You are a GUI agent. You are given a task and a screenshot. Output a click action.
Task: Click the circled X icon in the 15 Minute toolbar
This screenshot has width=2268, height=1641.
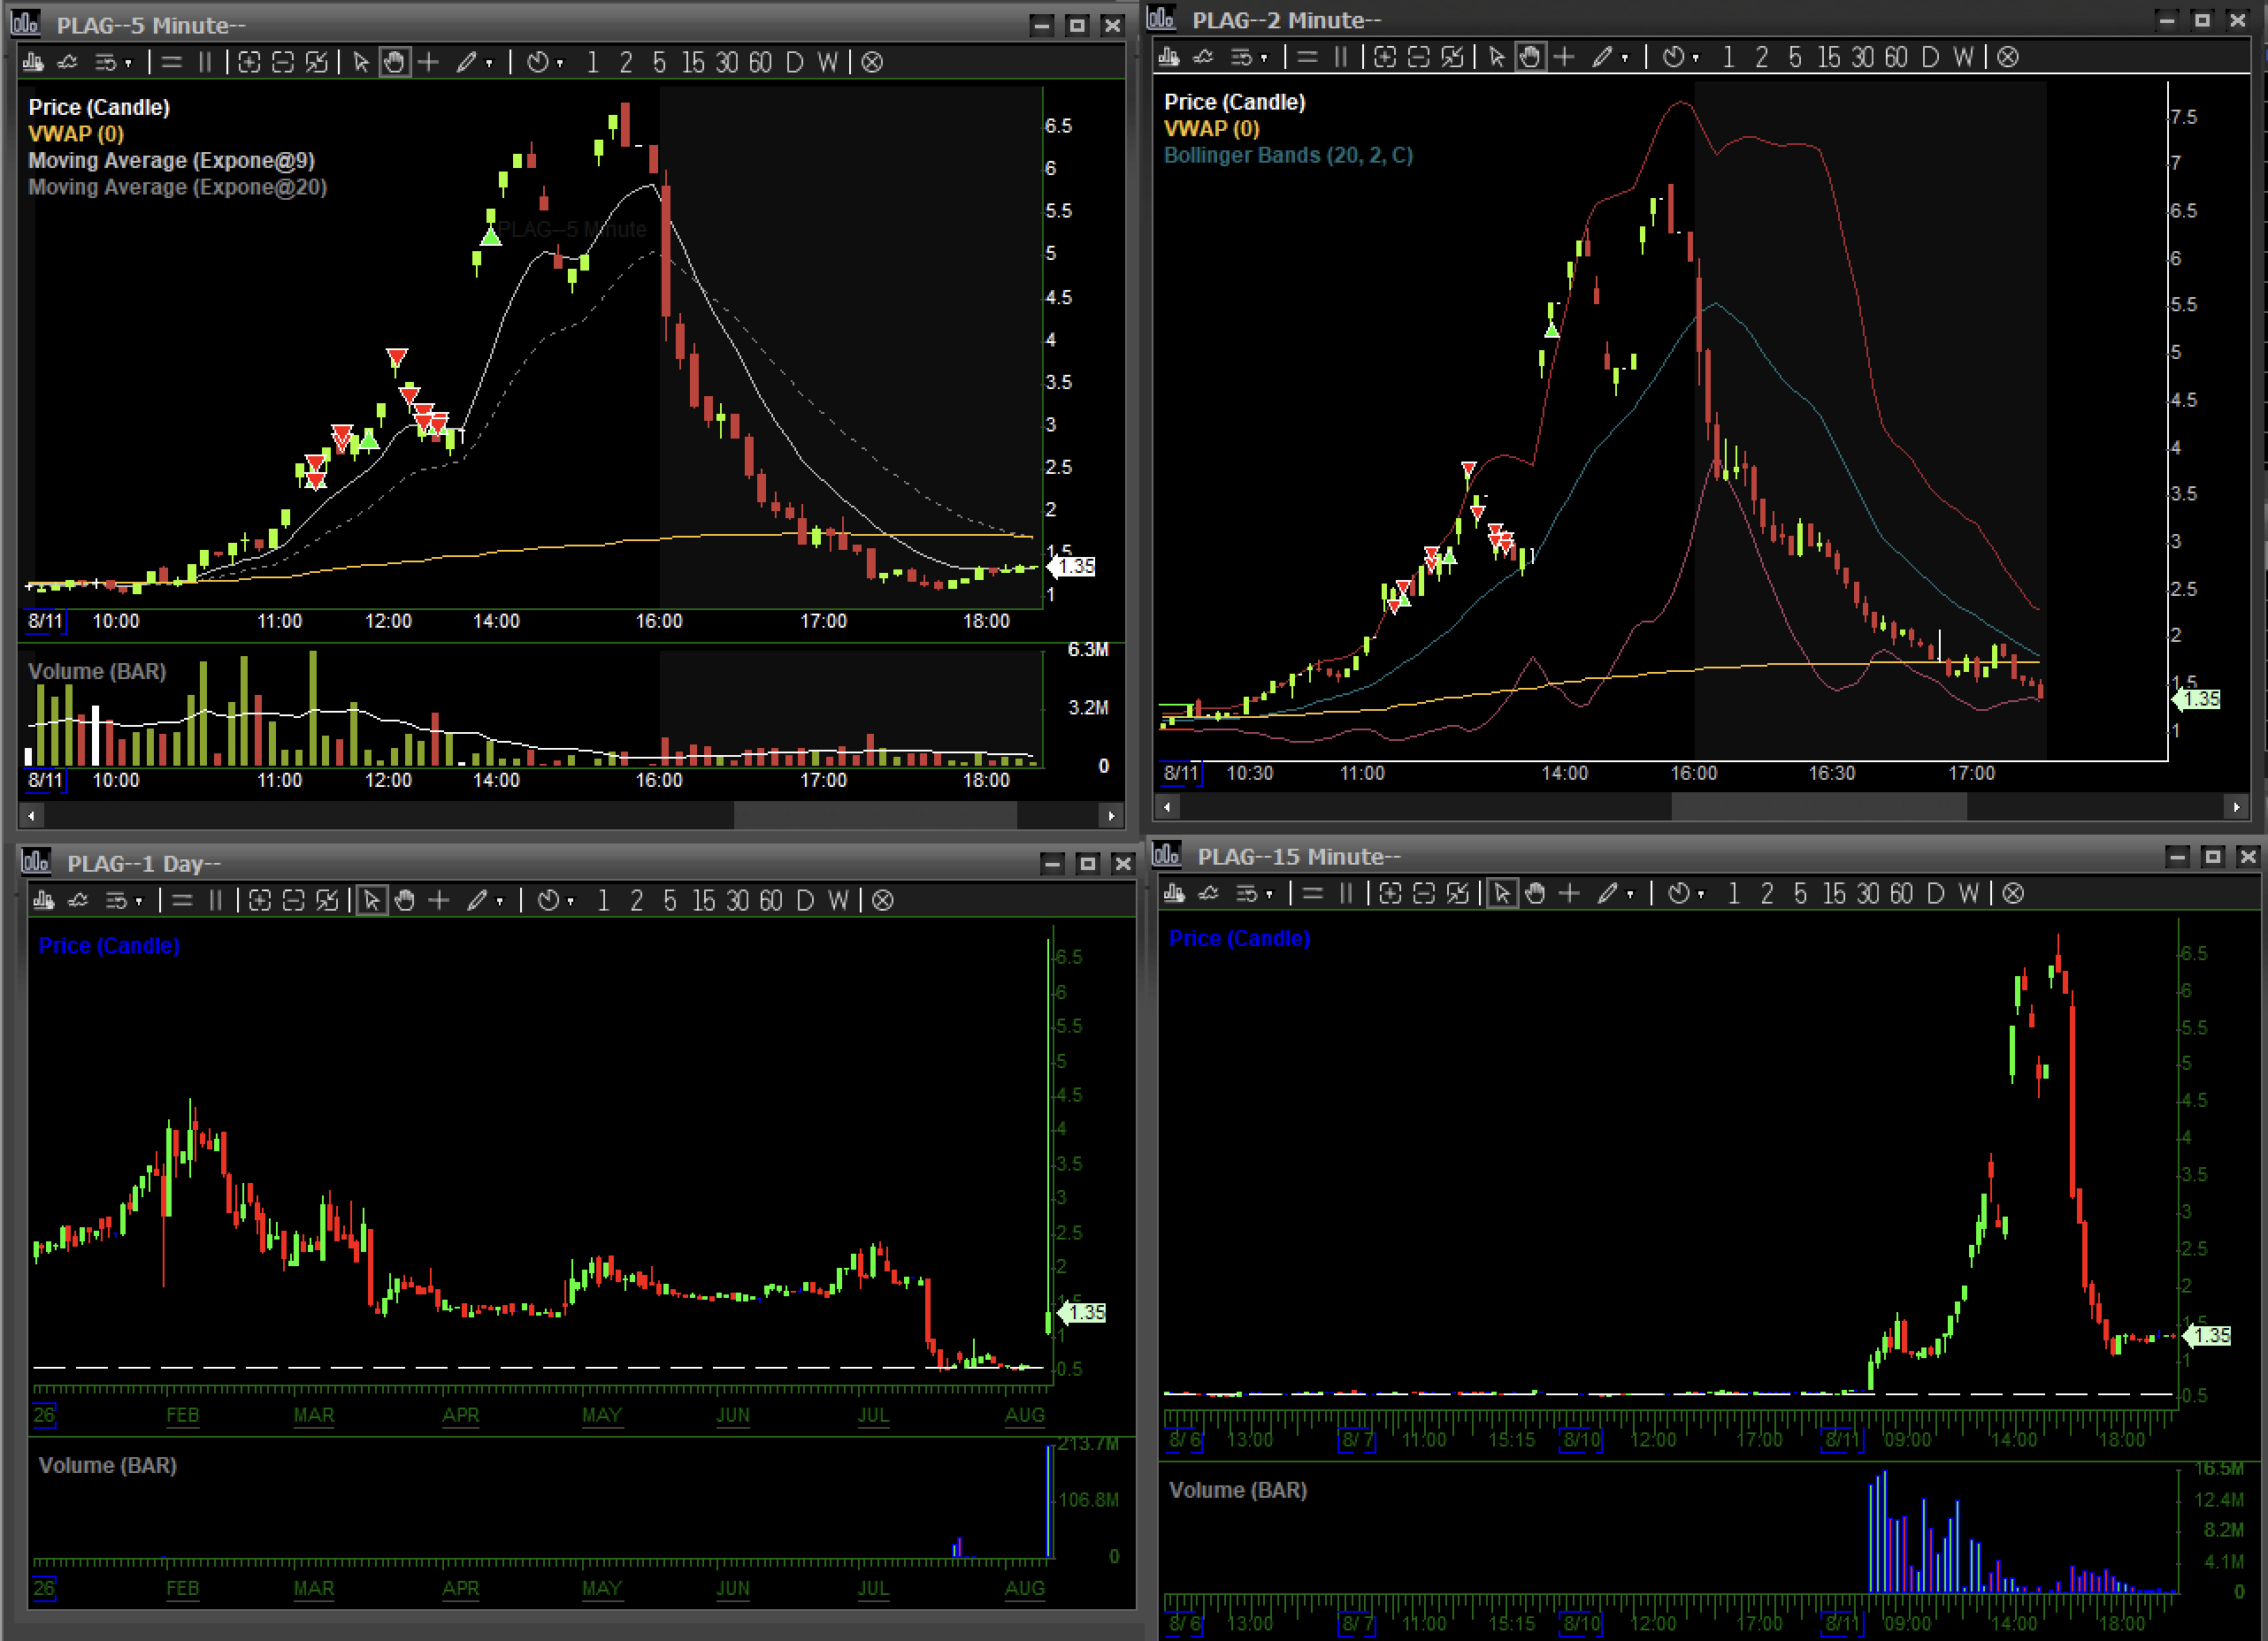click(x=2013, y=894)
